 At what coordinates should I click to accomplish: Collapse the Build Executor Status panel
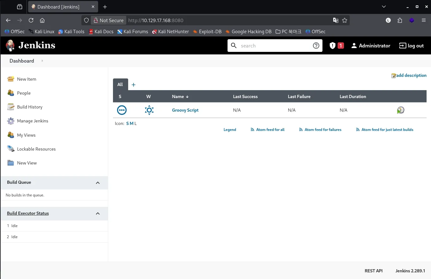coord(98,214)
